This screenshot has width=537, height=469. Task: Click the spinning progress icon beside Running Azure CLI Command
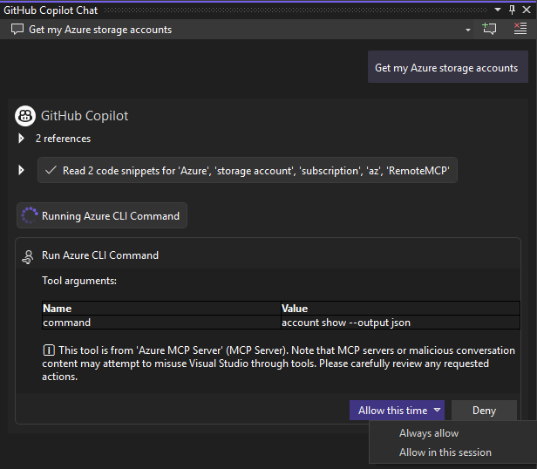pos(30,215)
